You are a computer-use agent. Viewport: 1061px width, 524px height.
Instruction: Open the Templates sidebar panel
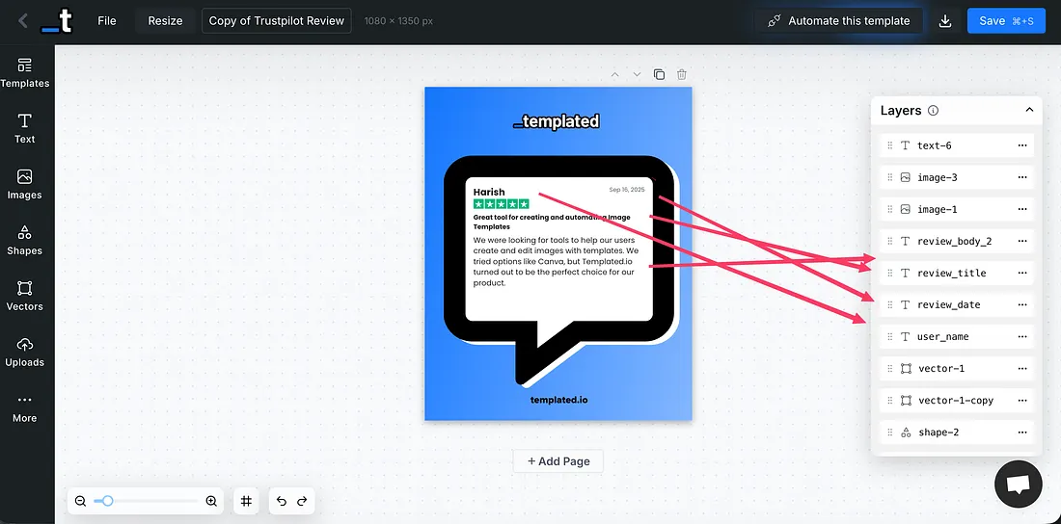(x=24, y=73)
